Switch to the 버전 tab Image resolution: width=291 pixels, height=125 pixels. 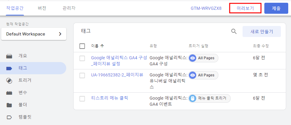click(x=42, y=8)
